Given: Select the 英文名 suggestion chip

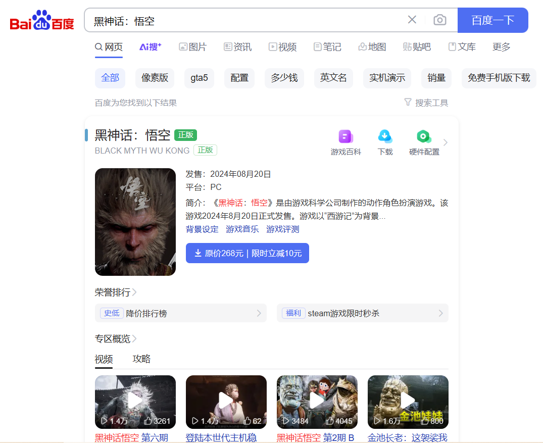Looking at the screenshot, I should click(x=333, y=78).
